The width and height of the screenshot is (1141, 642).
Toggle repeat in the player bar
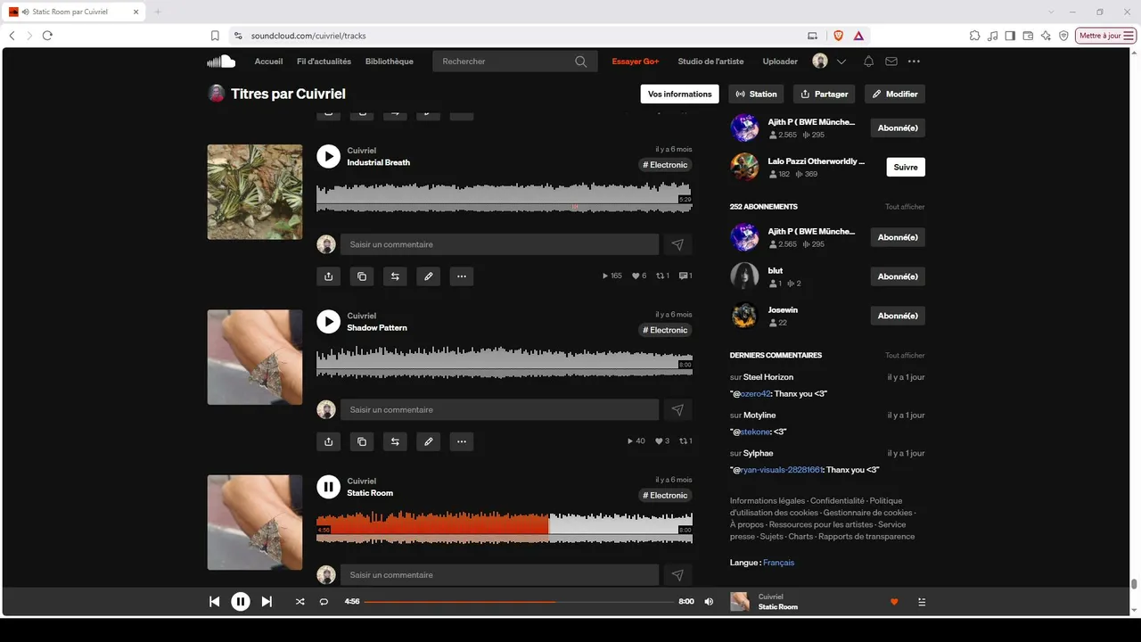pos(324,602)
